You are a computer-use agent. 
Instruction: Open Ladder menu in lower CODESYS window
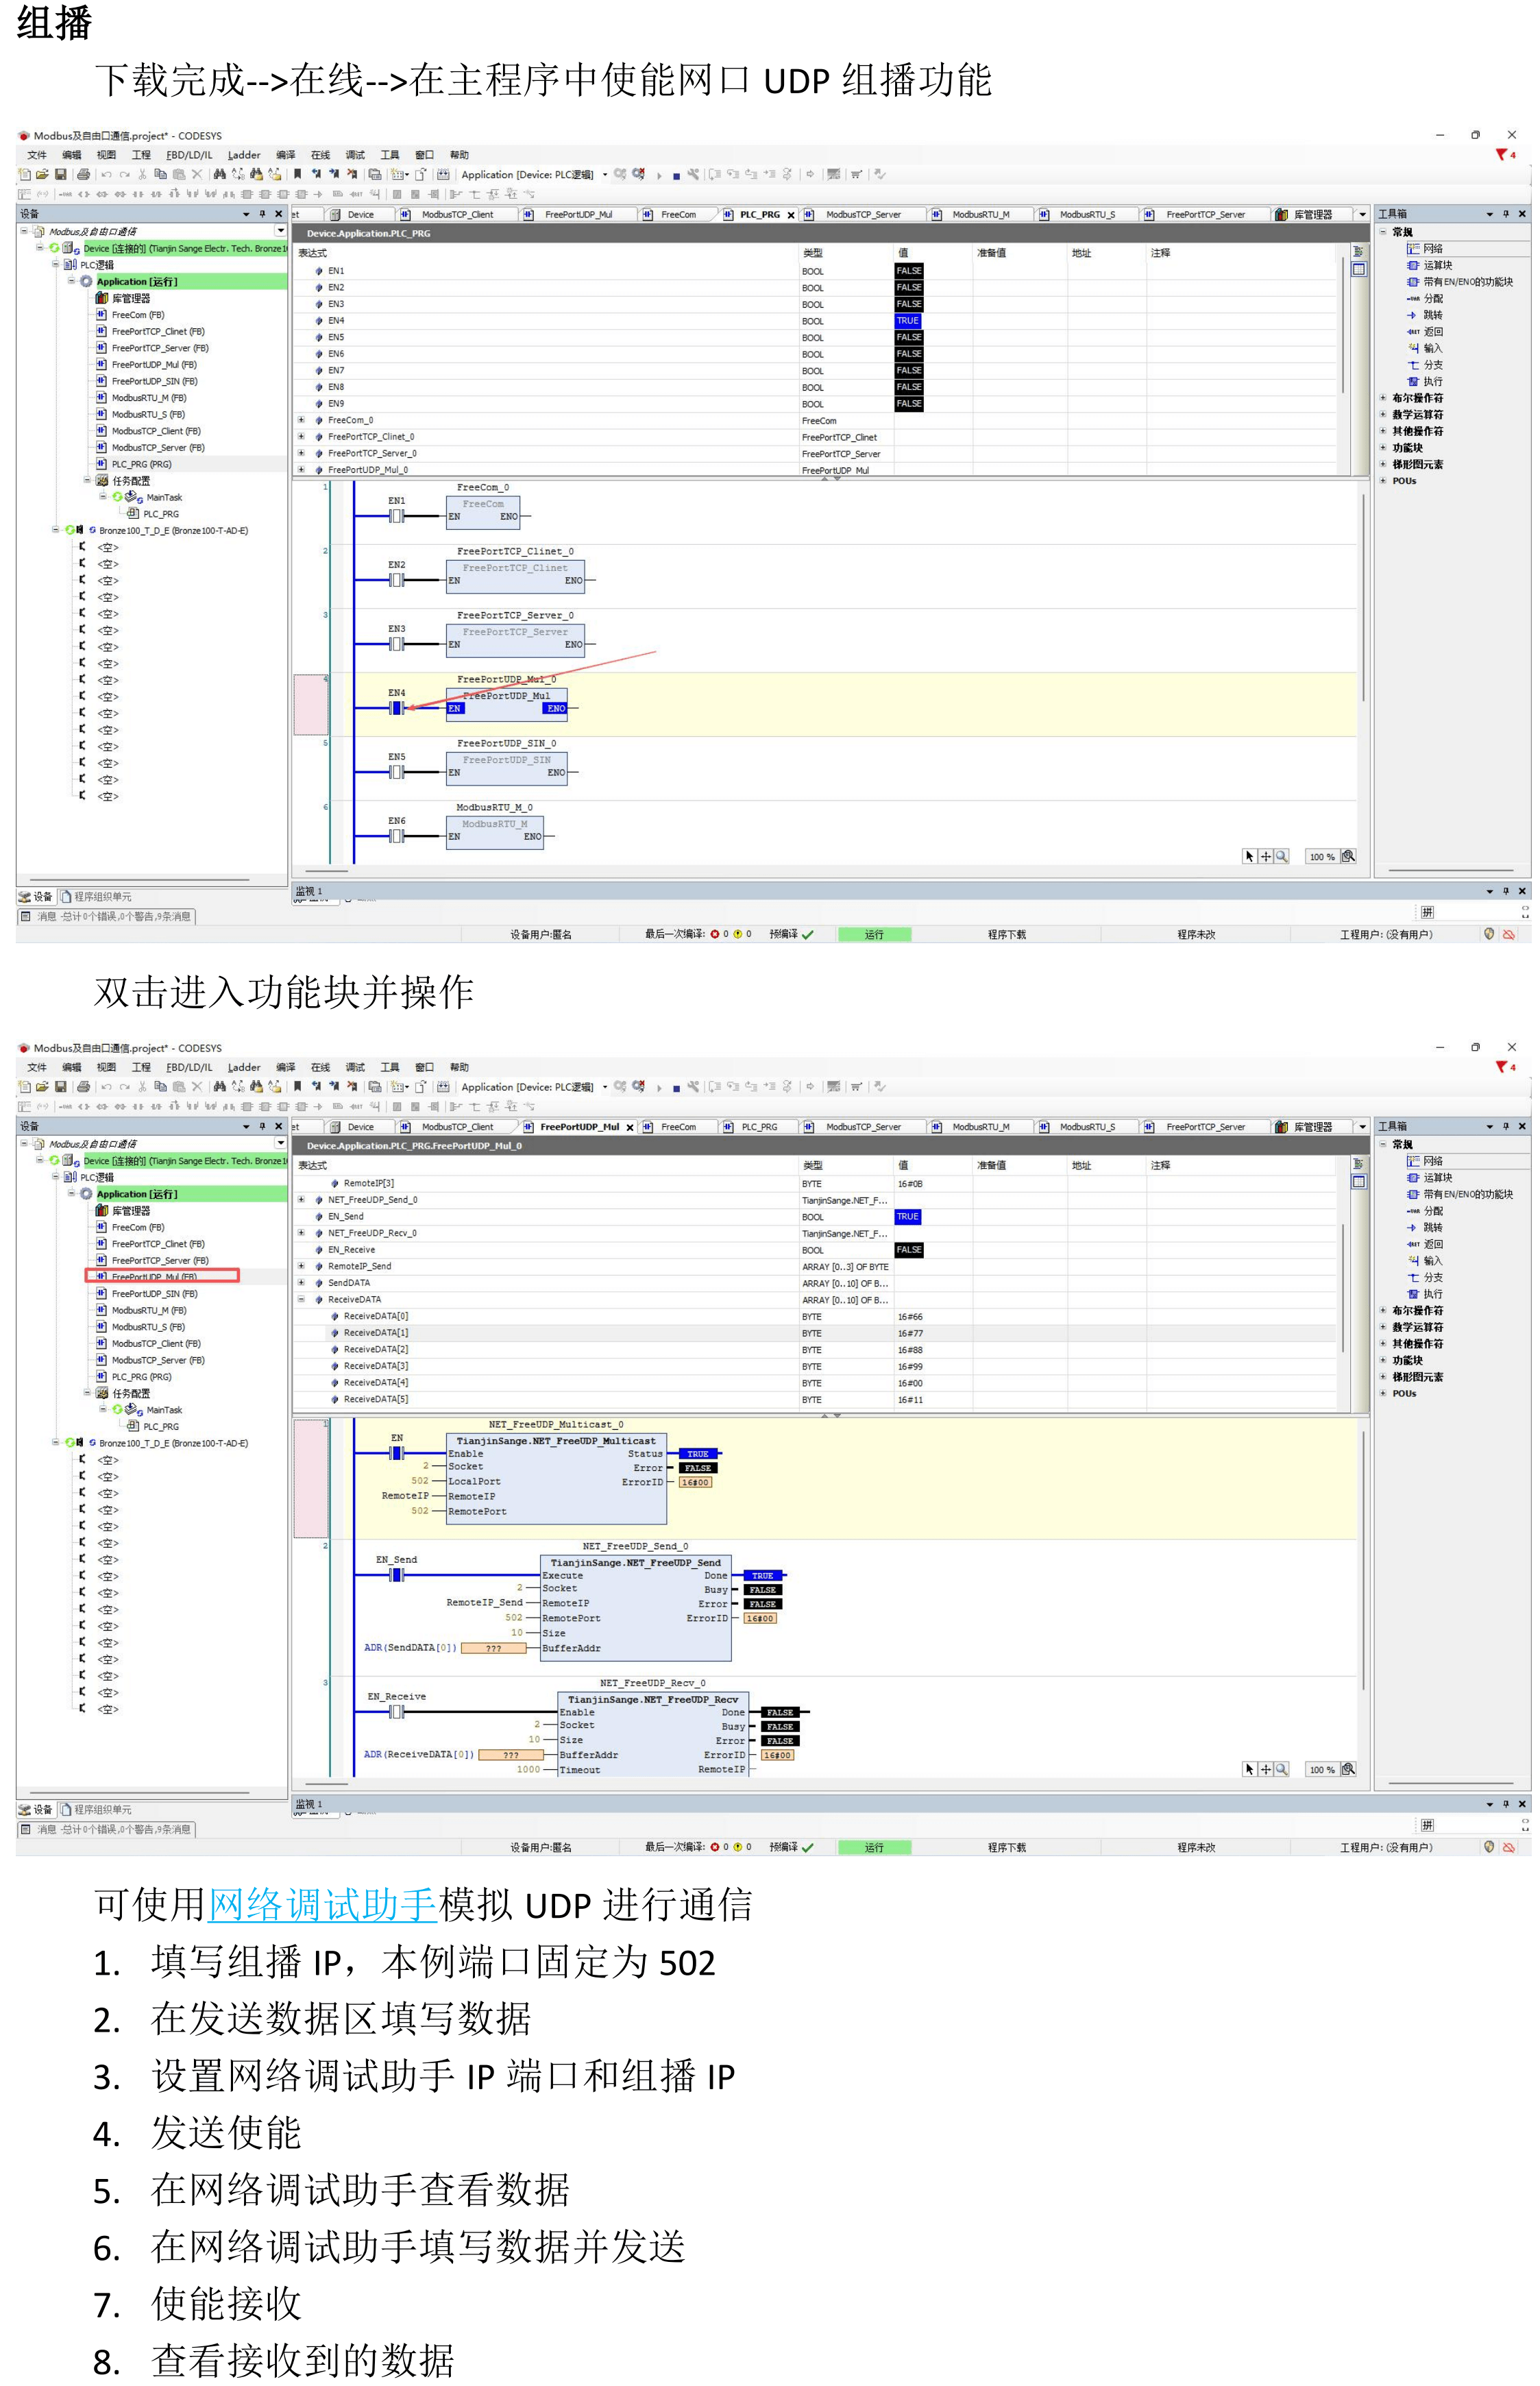click(x=244, y=1067)
